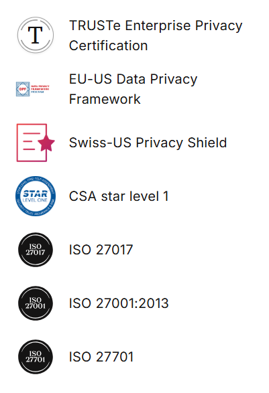Click the word Framework under EU-US Data Privacy
269x393 pixels.
pos(105,99)
